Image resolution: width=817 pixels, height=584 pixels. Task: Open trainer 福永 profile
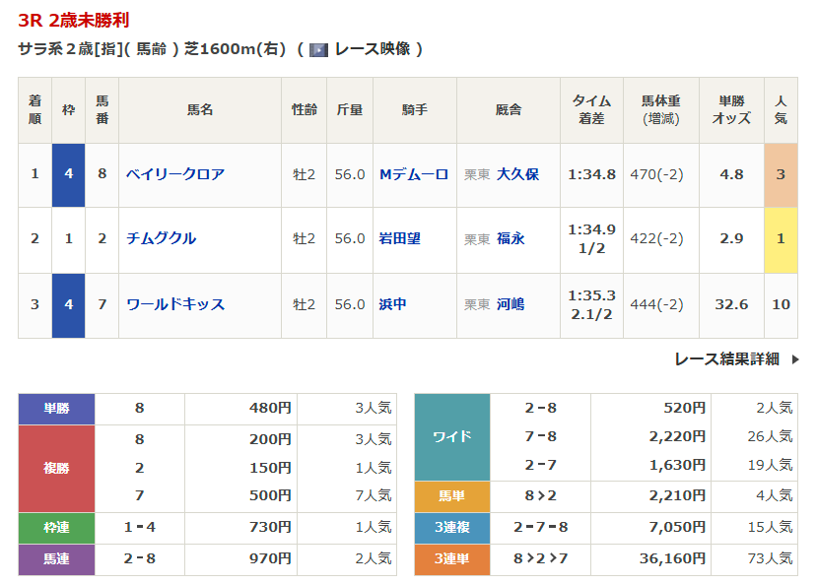pyautogui.click(x=511, y=238)
